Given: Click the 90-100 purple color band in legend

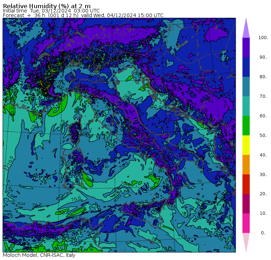Looking at the screenshot, I should 246,47.
